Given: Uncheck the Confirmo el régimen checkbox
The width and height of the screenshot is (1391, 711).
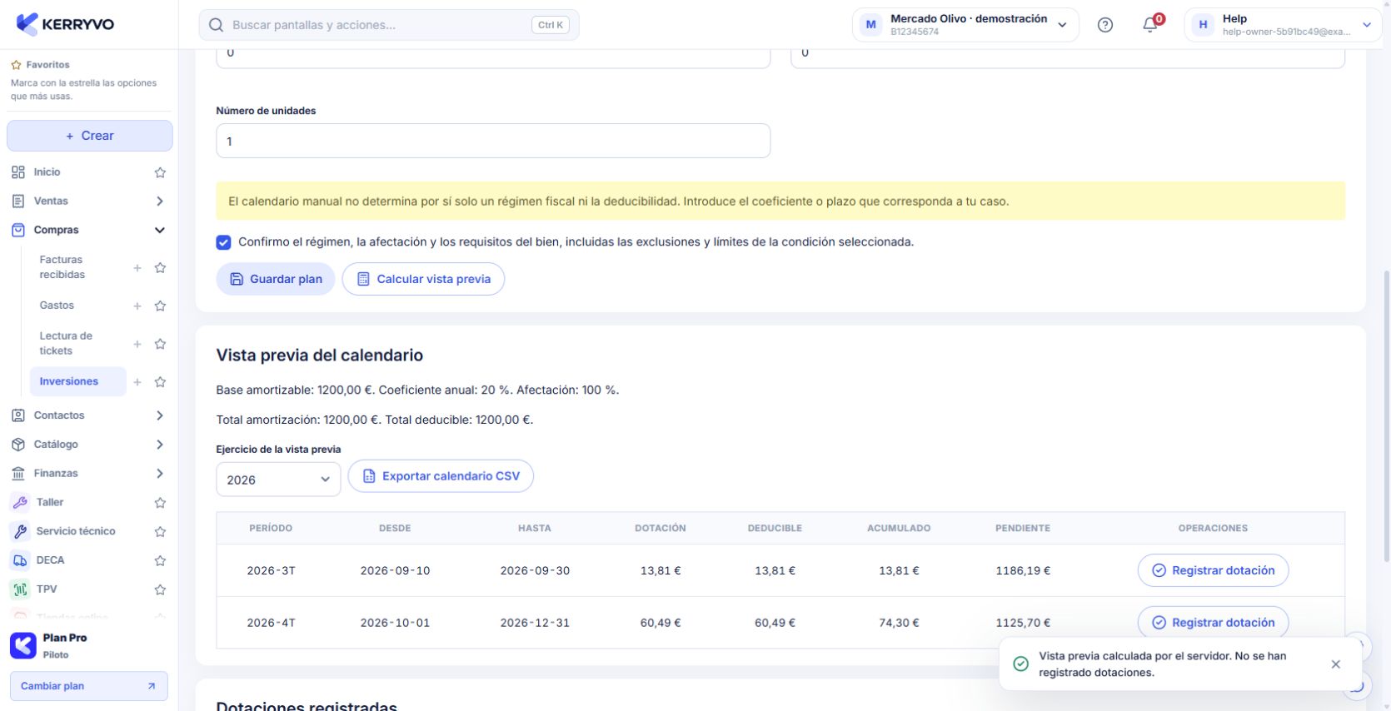Looking at the screenshot, I should pyautogui.click(x=223, y=242).
